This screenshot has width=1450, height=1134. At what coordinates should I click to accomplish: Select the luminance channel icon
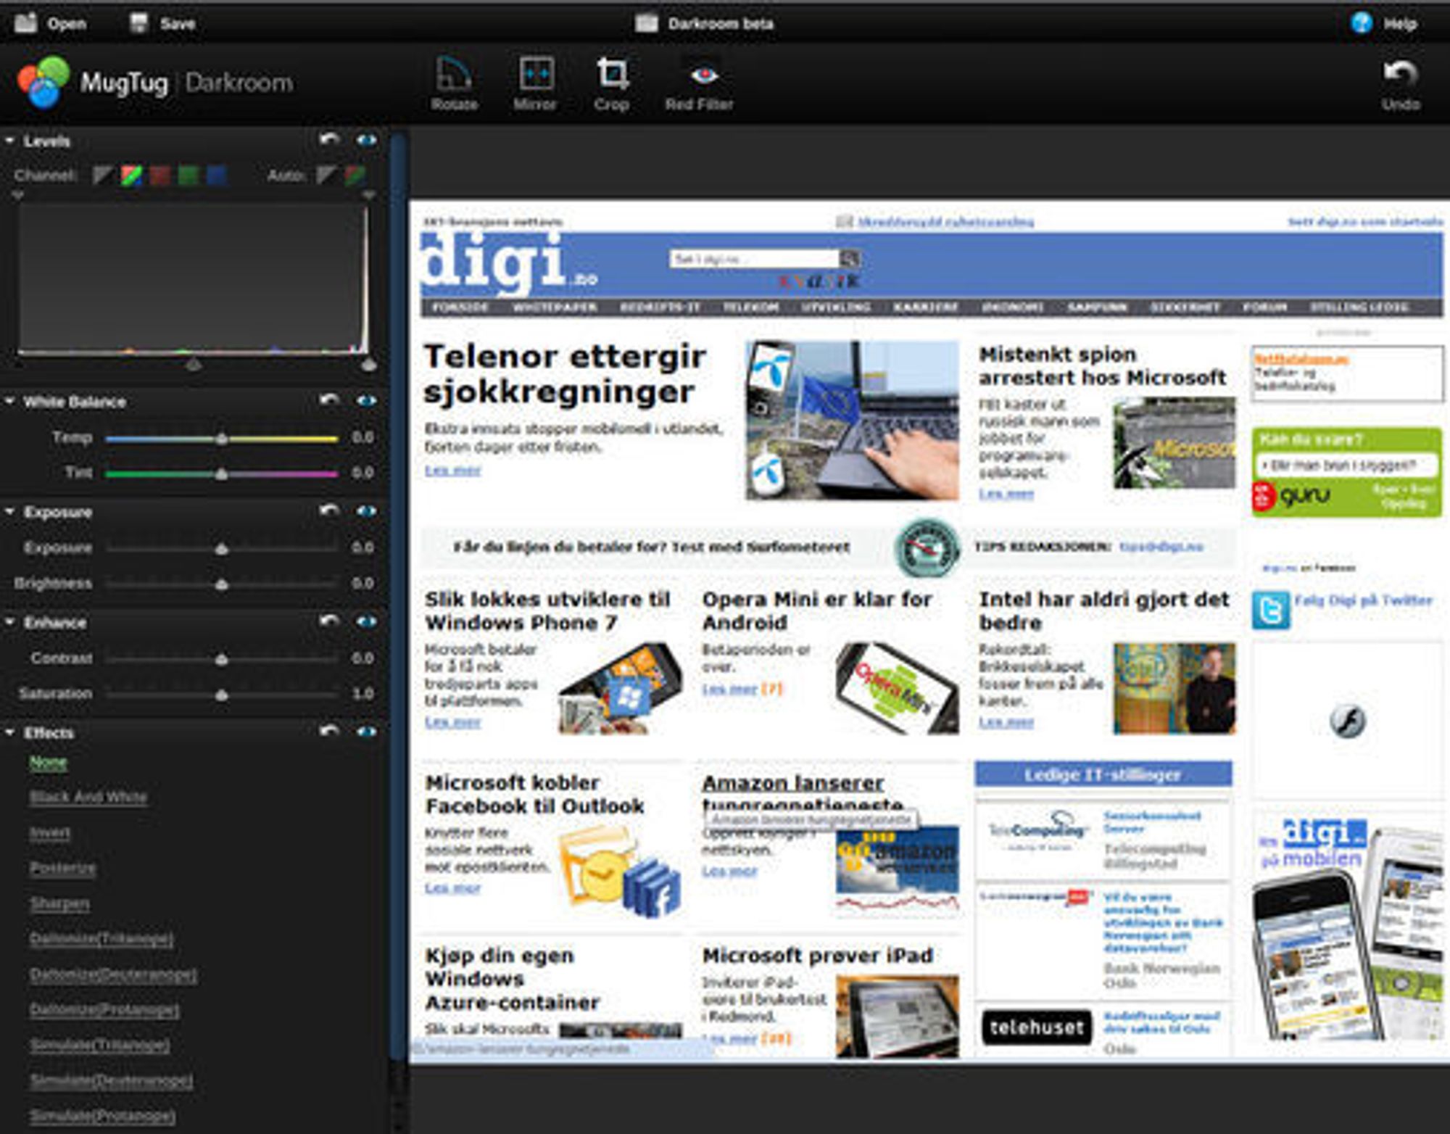102,175
